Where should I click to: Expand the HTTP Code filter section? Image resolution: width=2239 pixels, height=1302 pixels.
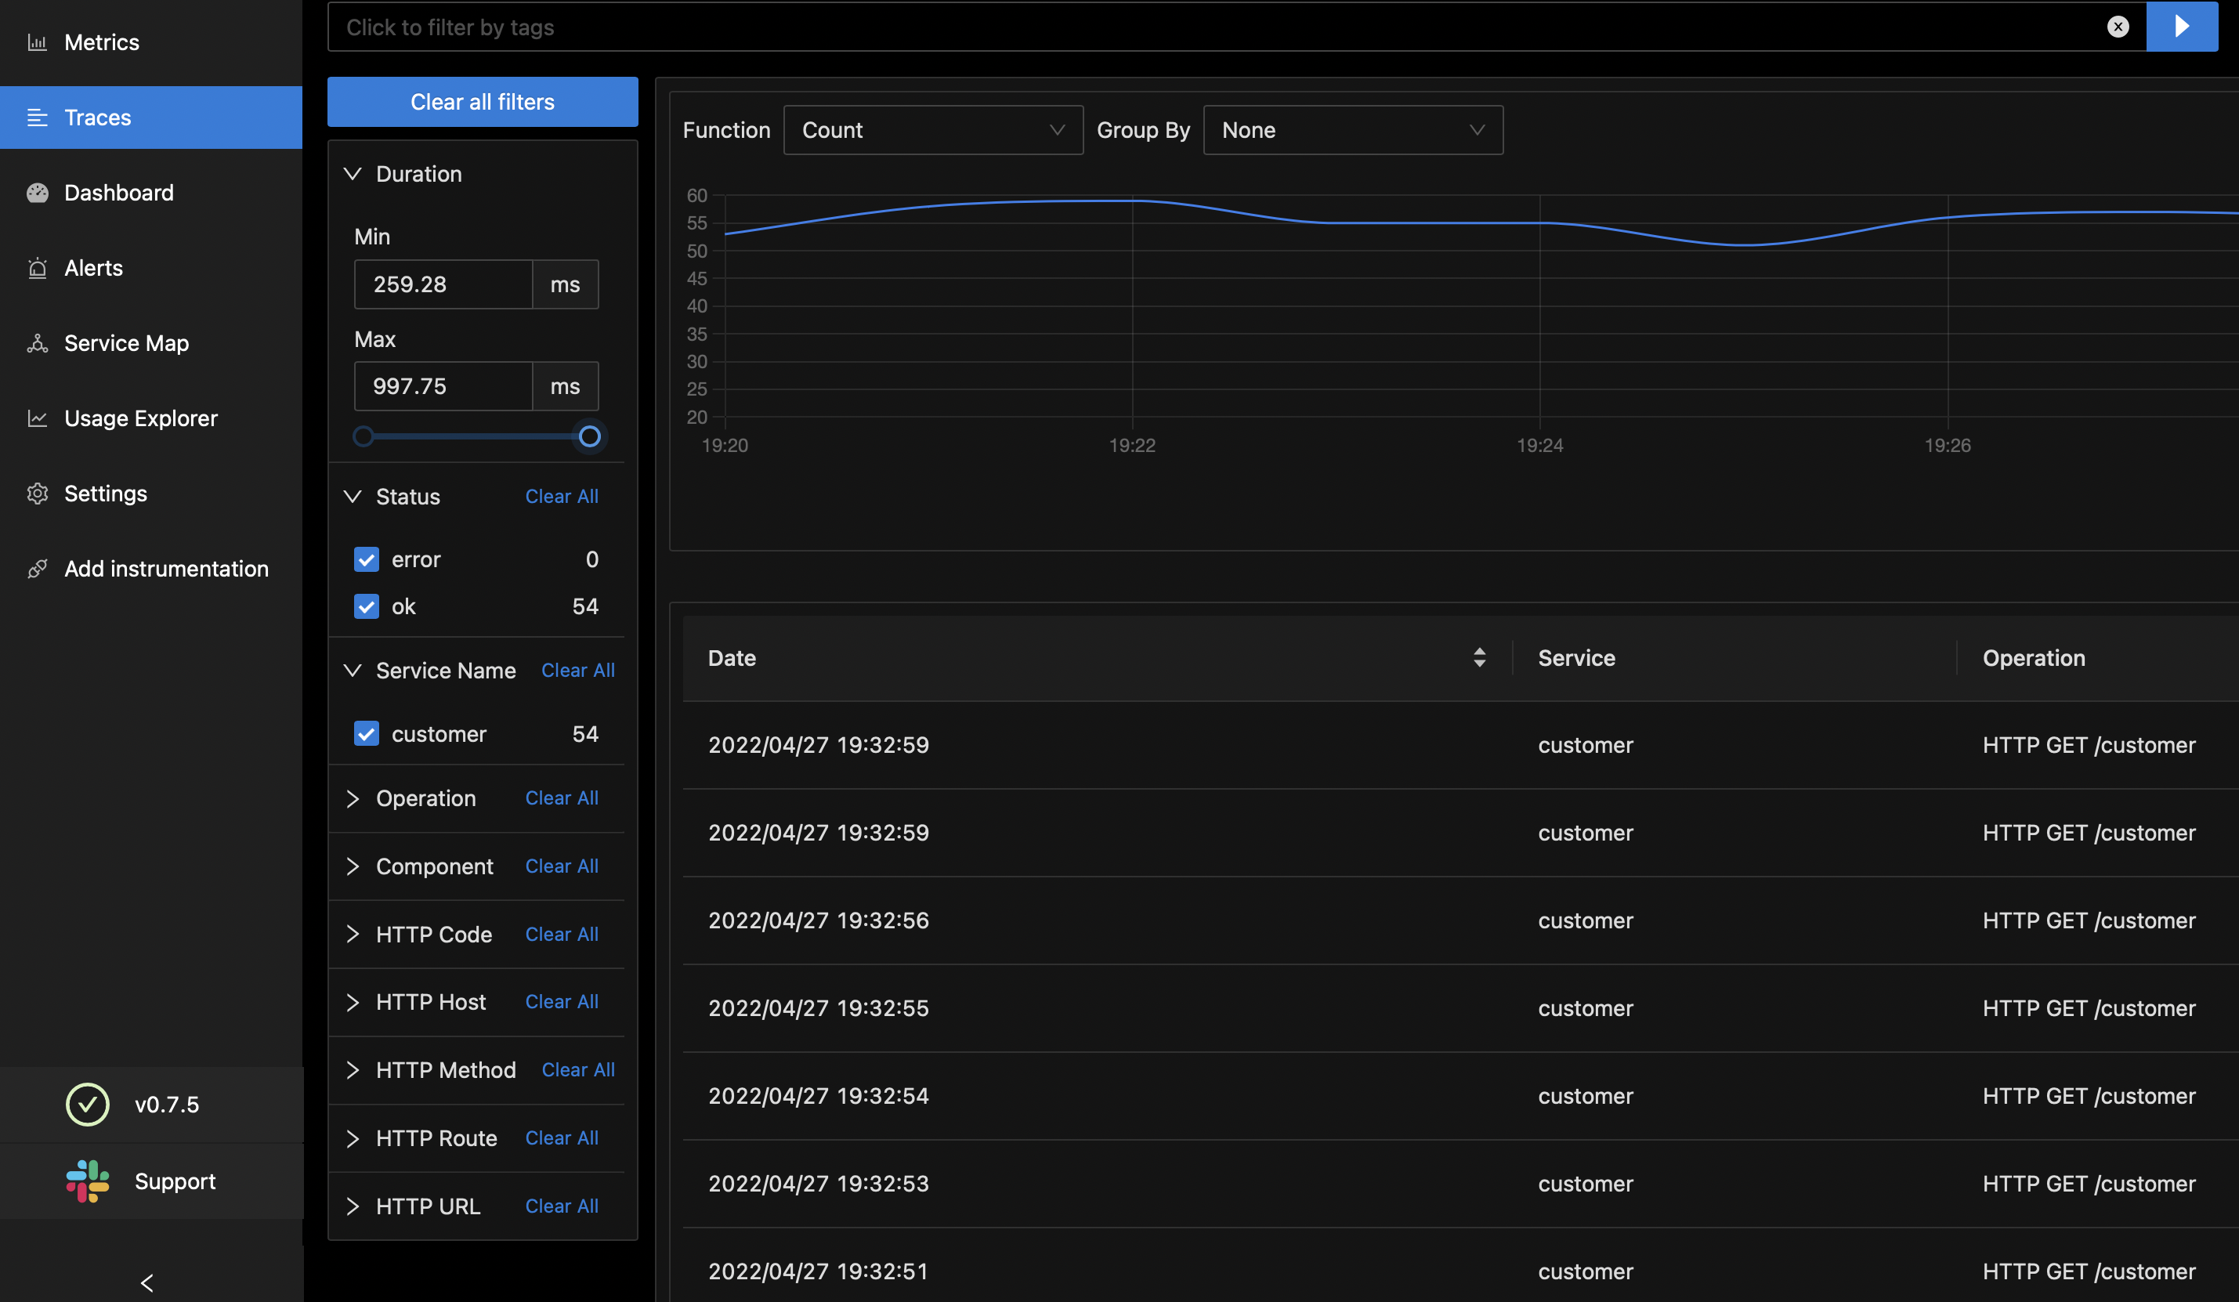coord(353,934)
